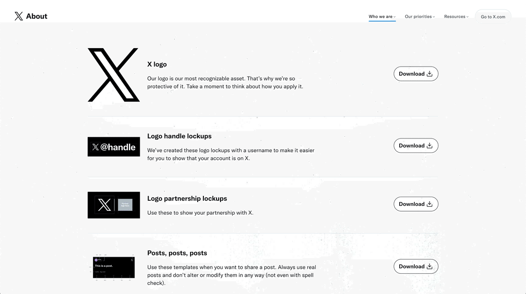This screenshot has height=294, width=526.
Task: Expand the Resources menu
Action: 455,17
